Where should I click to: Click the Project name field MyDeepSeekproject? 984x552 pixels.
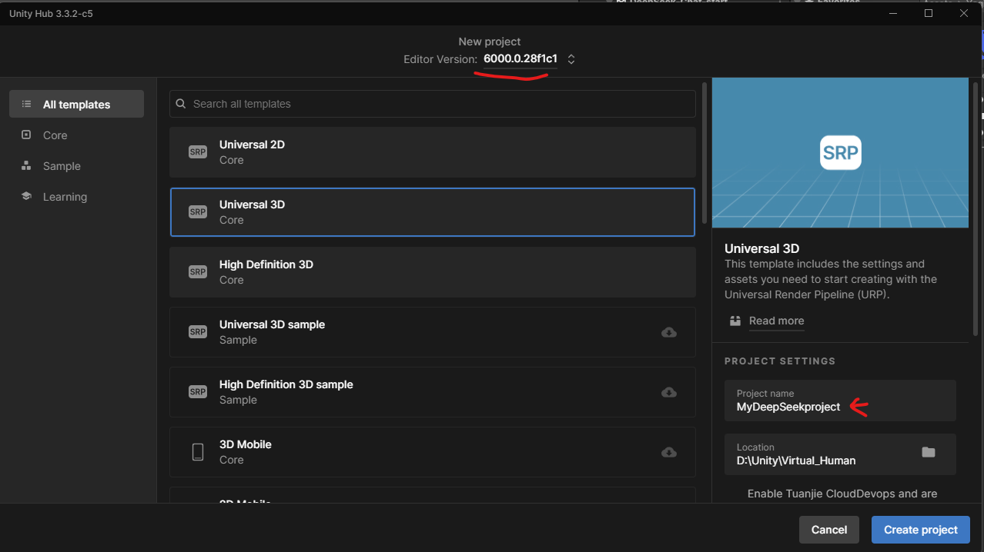[x=840, y=401]
